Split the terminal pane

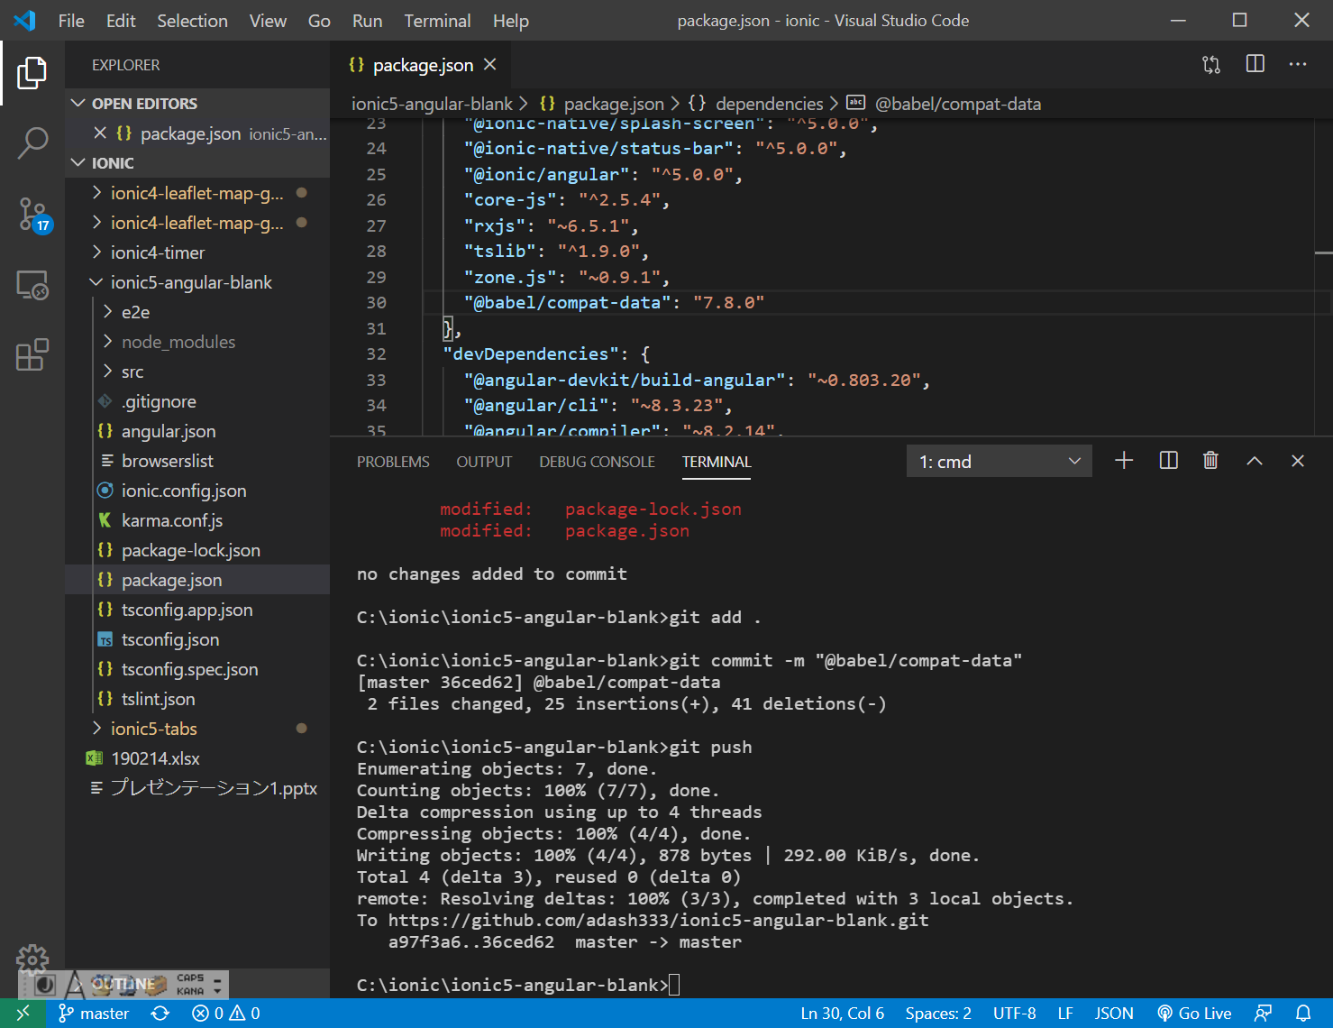click(x=1168, y=461)
